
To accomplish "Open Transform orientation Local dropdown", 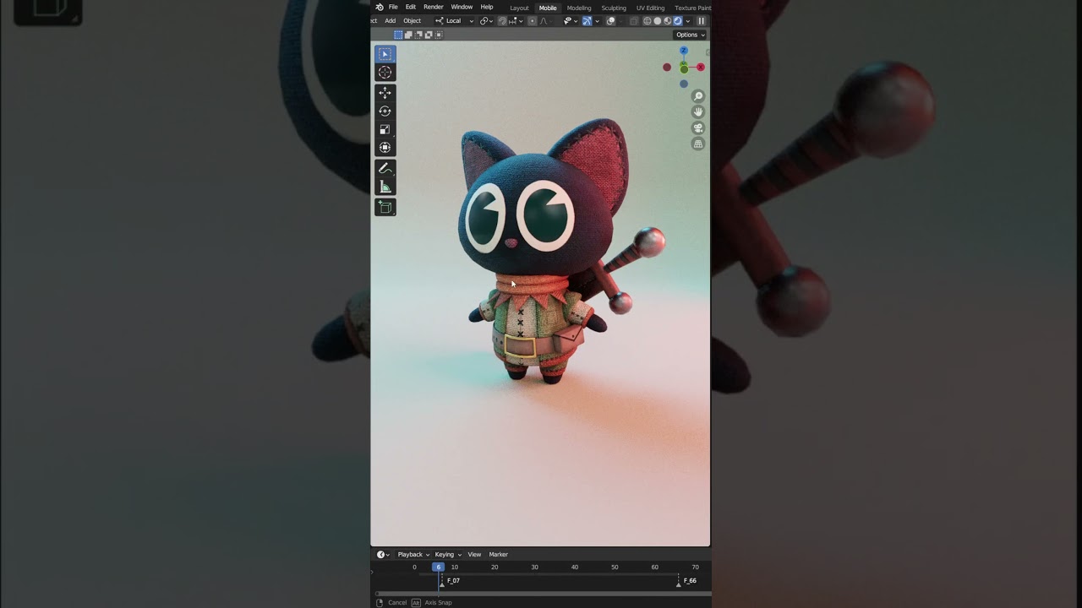I will (x=453, y=21).
